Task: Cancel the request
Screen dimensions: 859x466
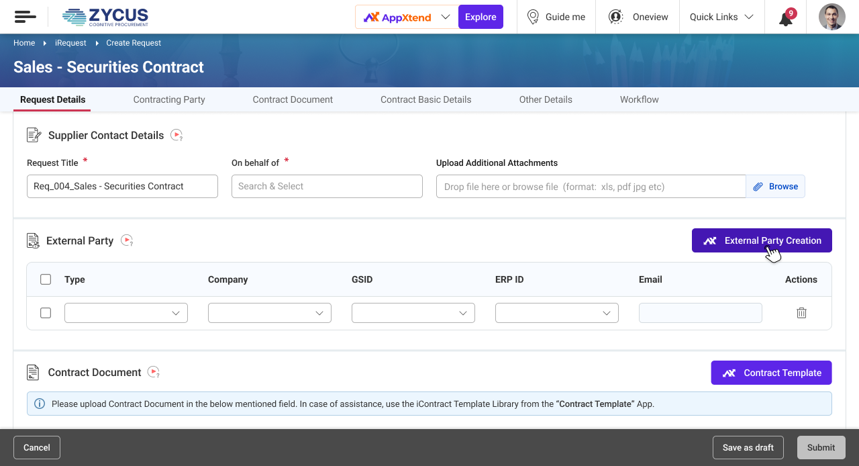Action: coord(37,447)
